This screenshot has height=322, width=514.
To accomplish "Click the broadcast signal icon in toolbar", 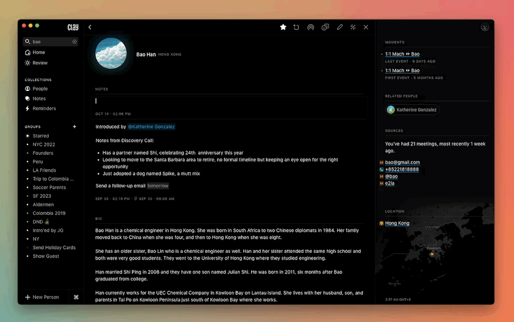I will coord(311,27).
